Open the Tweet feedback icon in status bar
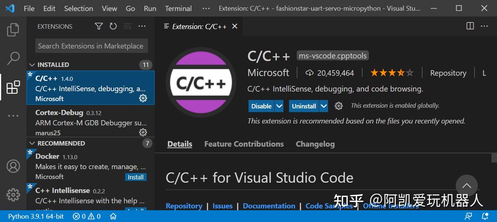This screenshot has width=497, height=222. (468, 216)
